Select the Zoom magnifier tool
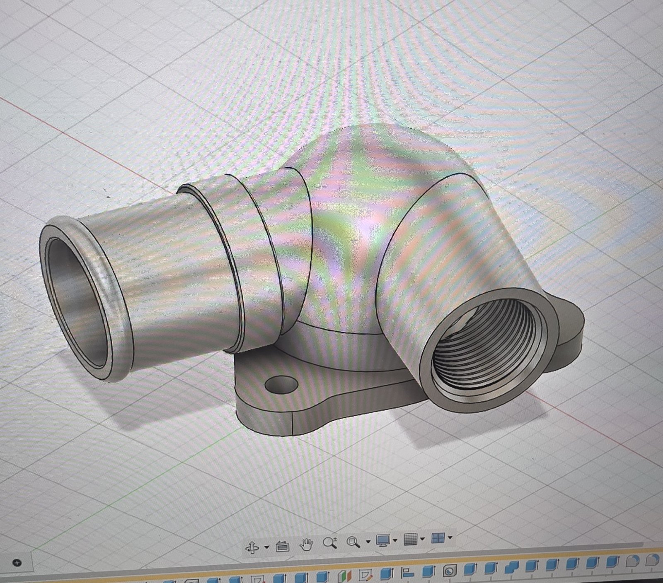This screenshot has height=583, width=663. [x=330, y=542]
